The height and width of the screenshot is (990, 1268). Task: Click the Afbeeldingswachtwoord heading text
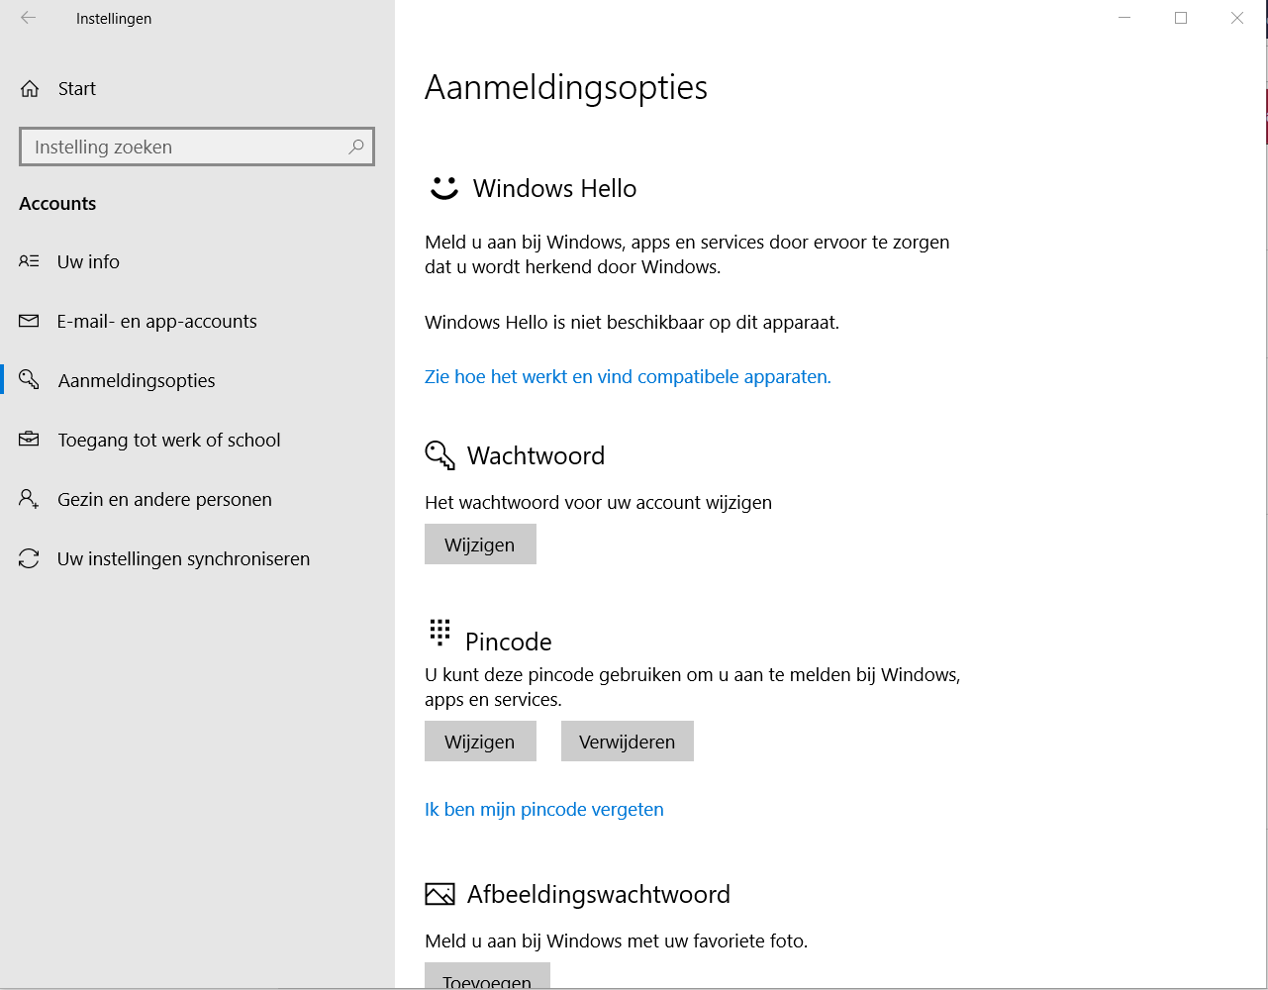coord(599,894)
